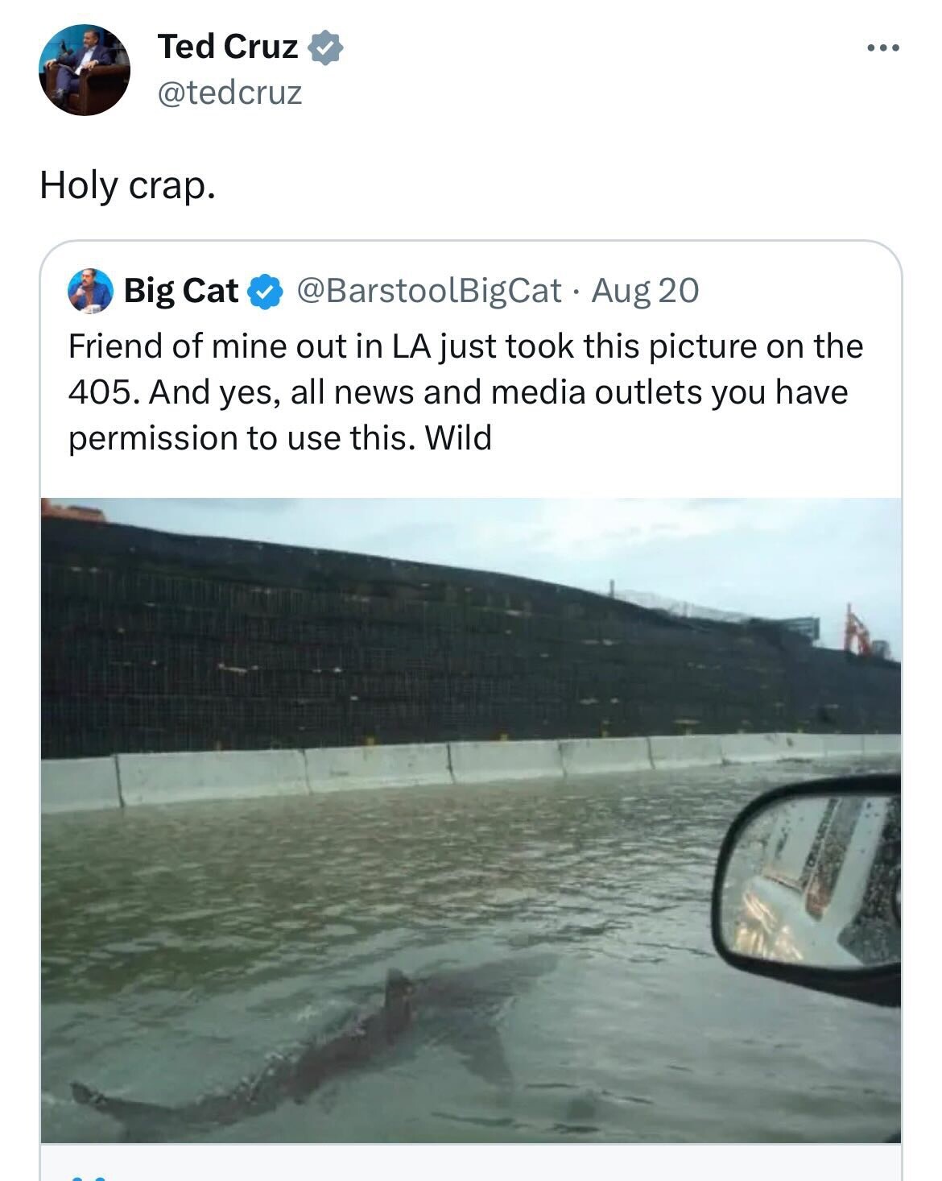The width and height of the screenshot is (942, 1181).
Task: Open the Aug 20 timestamp
Action: click(645, 290)
